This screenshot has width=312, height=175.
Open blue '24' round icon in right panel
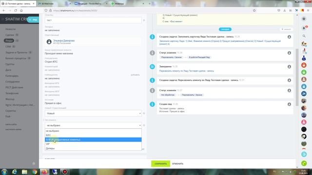click(x=304, y=93)
